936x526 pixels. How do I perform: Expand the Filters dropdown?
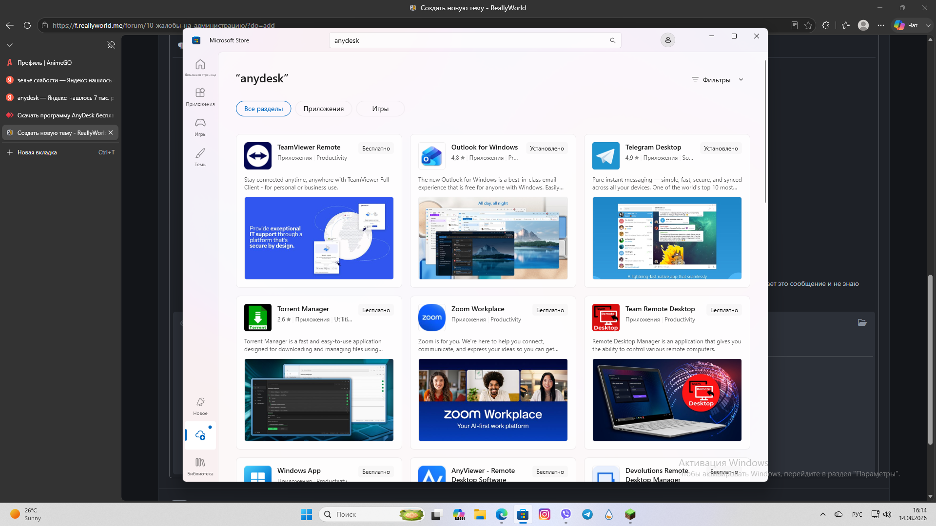click(x=718, y=80)
